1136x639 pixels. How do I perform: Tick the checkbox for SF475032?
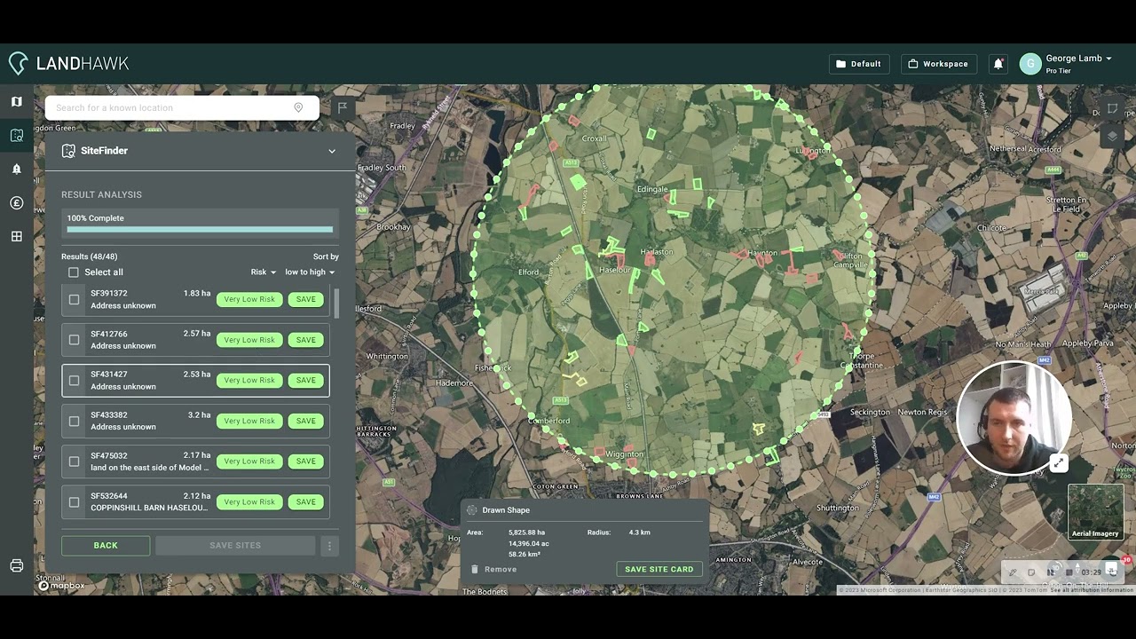[74, 461]
